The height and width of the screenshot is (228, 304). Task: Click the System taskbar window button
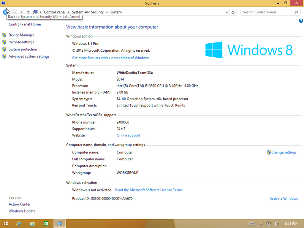[60, 223]
